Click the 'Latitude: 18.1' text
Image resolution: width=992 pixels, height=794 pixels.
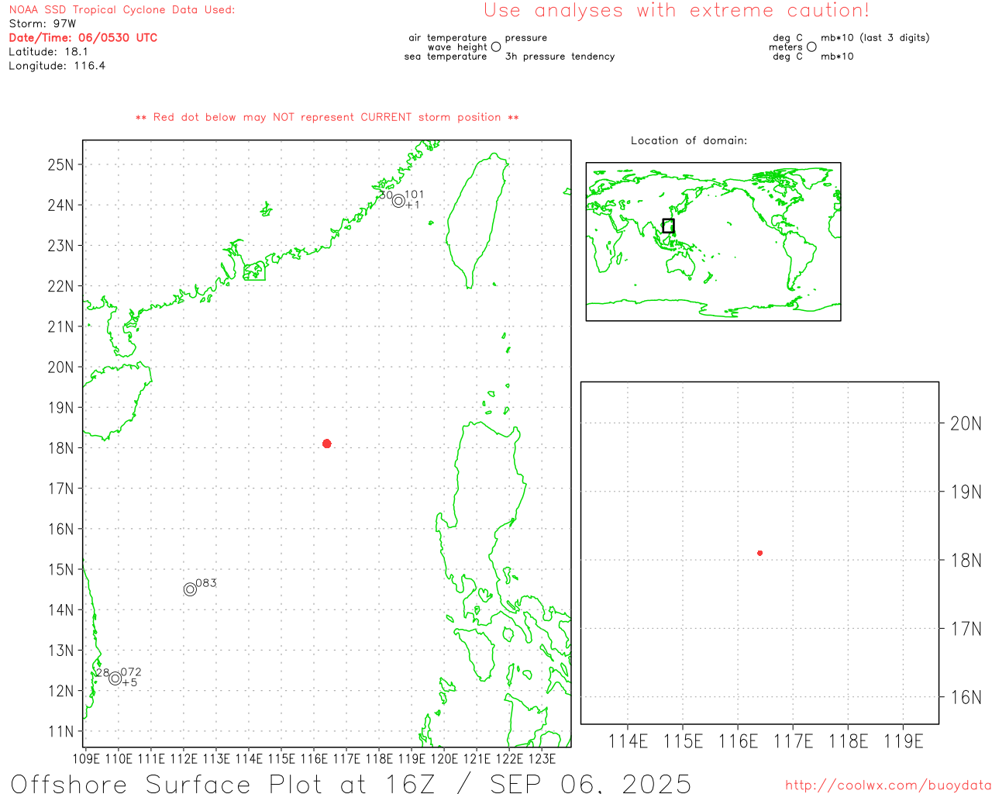48,52
